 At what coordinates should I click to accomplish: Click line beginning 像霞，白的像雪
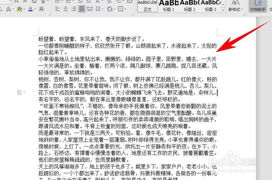(x=128, y=86)
